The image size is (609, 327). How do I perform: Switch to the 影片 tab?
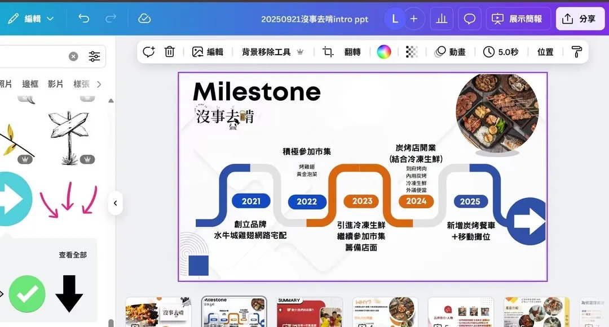[x=54, y=84]
